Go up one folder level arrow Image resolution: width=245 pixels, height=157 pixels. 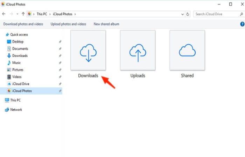(23, 14)
